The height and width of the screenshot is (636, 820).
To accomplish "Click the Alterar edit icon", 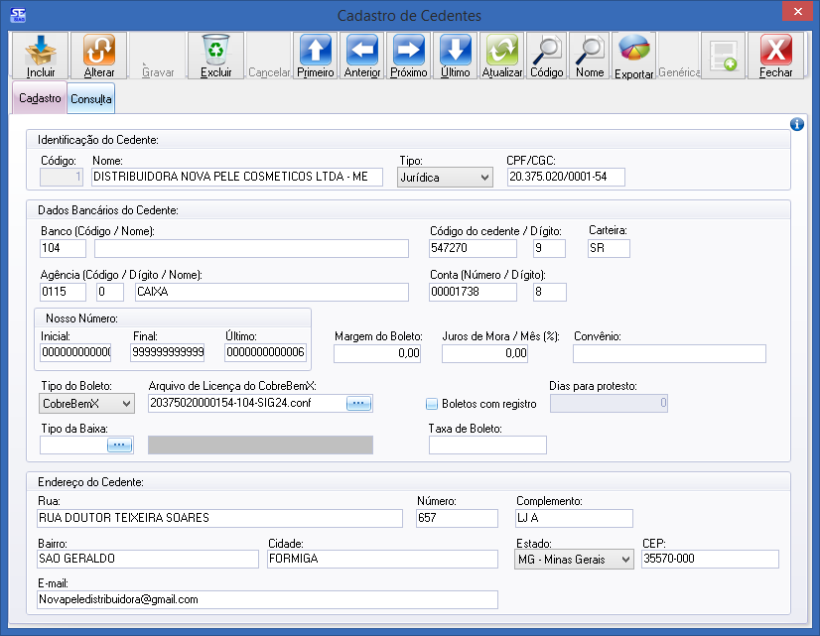I will [99, 56].
